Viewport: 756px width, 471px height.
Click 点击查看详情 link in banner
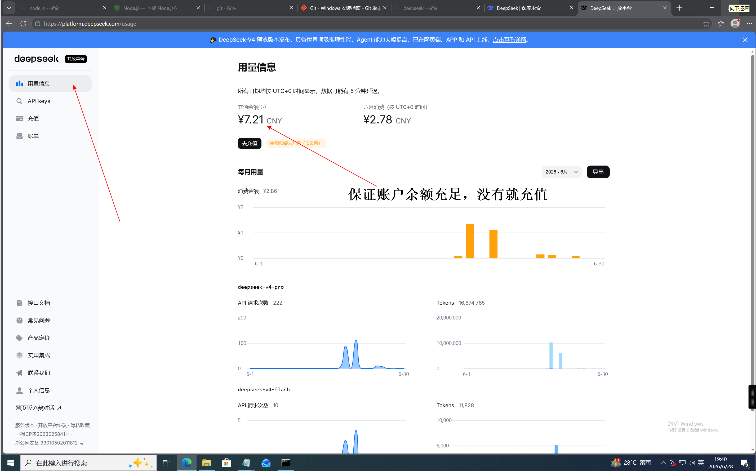[x=509, y=39]
